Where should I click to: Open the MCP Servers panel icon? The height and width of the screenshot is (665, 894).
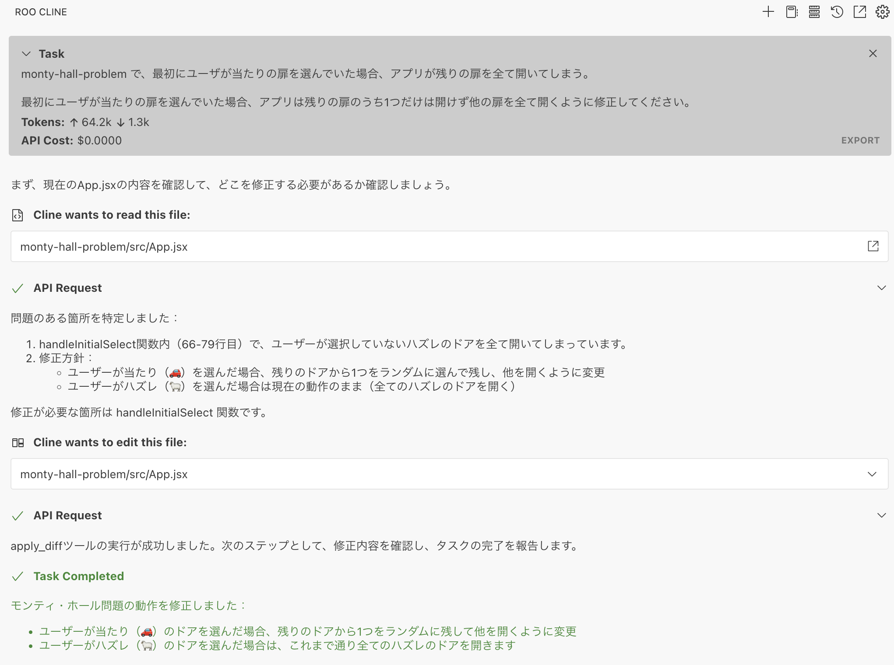[814, 12]
